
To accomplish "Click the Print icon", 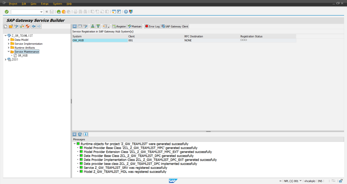I will [x=75, y=12].
